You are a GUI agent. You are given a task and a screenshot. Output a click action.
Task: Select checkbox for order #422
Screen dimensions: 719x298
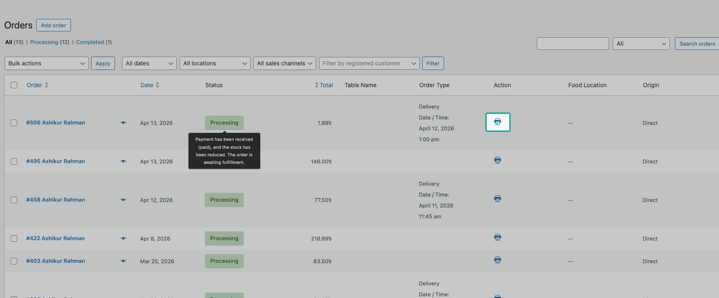coord(14,238)
